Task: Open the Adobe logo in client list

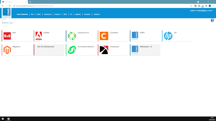Action: point(39,36)
